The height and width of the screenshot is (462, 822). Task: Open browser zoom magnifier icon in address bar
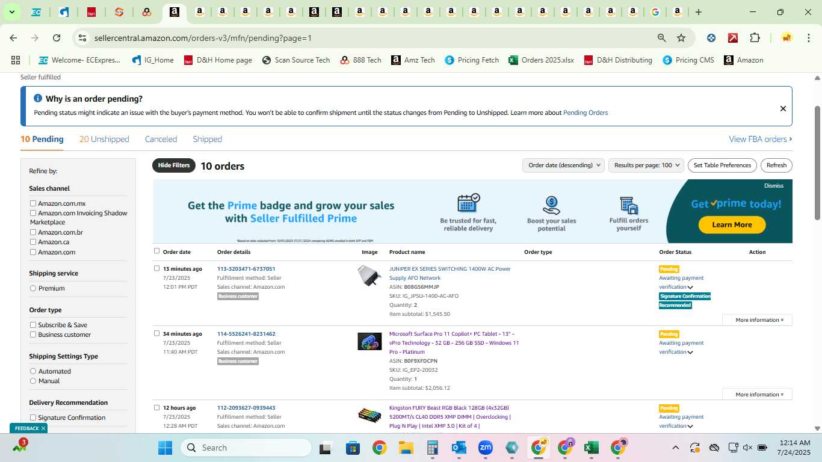click(662, 38)
